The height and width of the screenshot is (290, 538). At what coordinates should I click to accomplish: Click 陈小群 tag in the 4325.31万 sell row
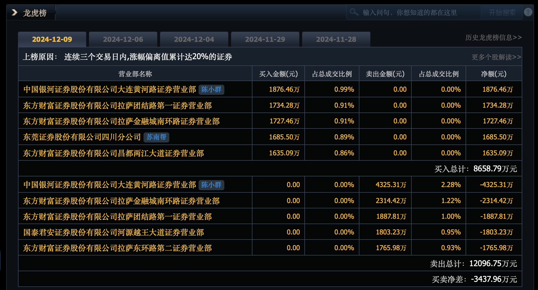[x=211, y=185]
